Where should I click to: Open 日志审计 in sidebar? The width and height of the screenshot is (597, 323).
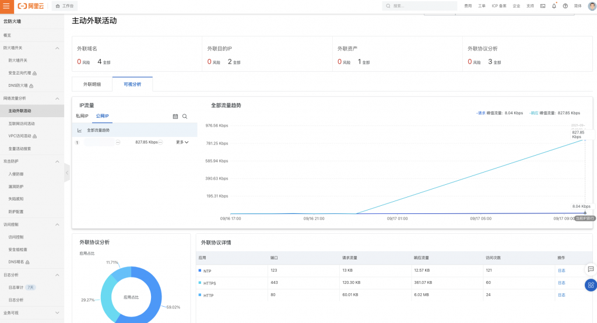tap(16, 287)
